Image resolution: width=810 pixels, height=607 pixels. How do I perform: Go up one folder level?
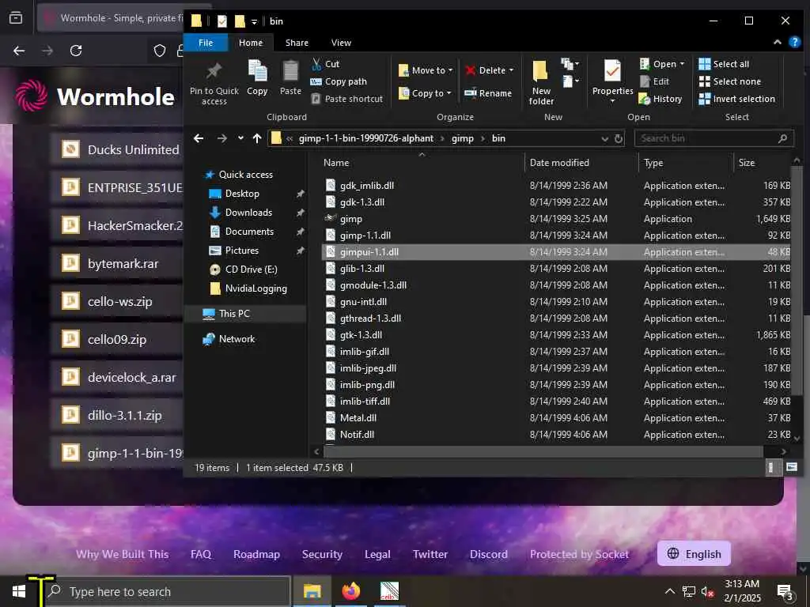(x=257, y=138)
